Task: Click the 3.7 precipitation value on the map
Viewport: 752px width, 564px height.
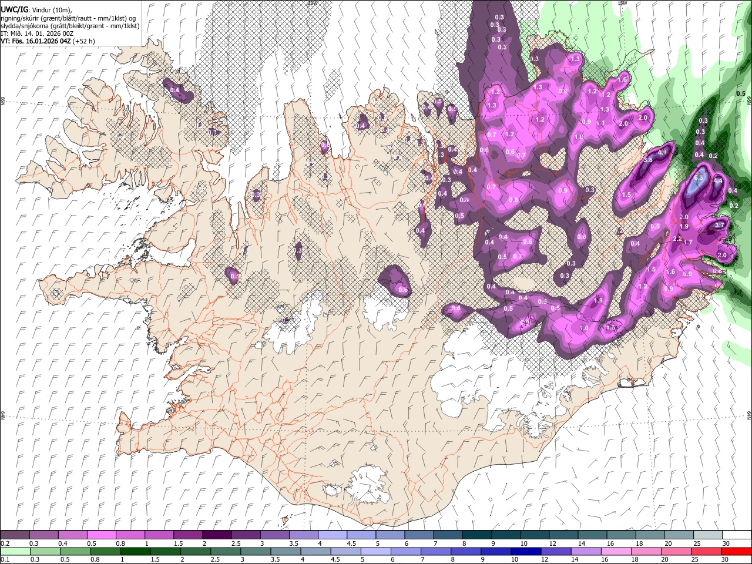Action: pos(721,225)
